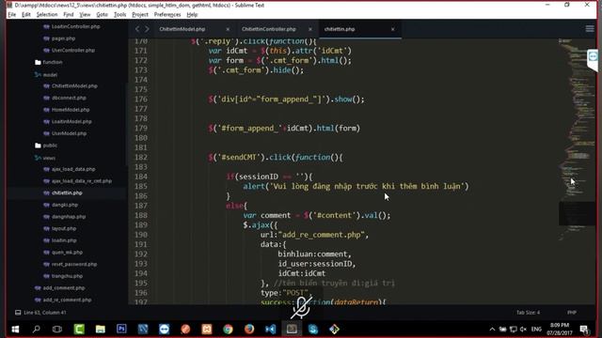Click line number 182 in the gutter

141,157
